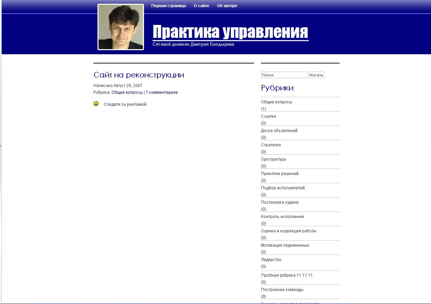Open the Лидерство rubric

(x=271, y=259)
